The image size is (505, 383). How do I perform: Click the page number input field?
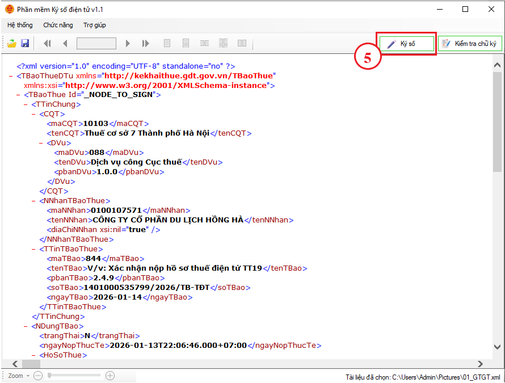pos(96,43)
